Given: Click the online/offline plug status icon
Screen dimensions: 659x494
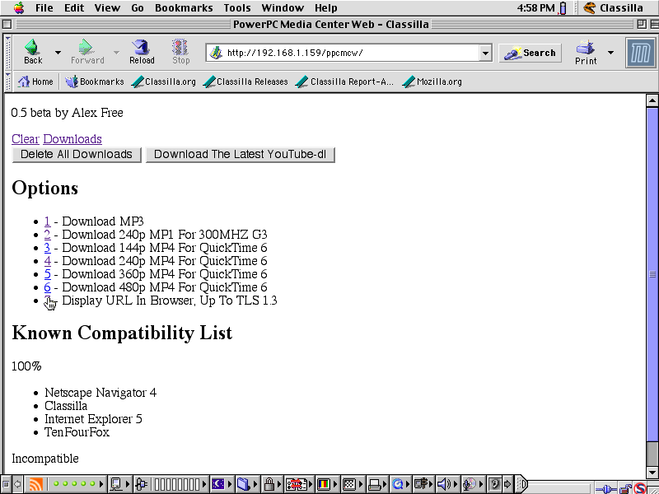Looking at the screenshot, I should 605,488.
